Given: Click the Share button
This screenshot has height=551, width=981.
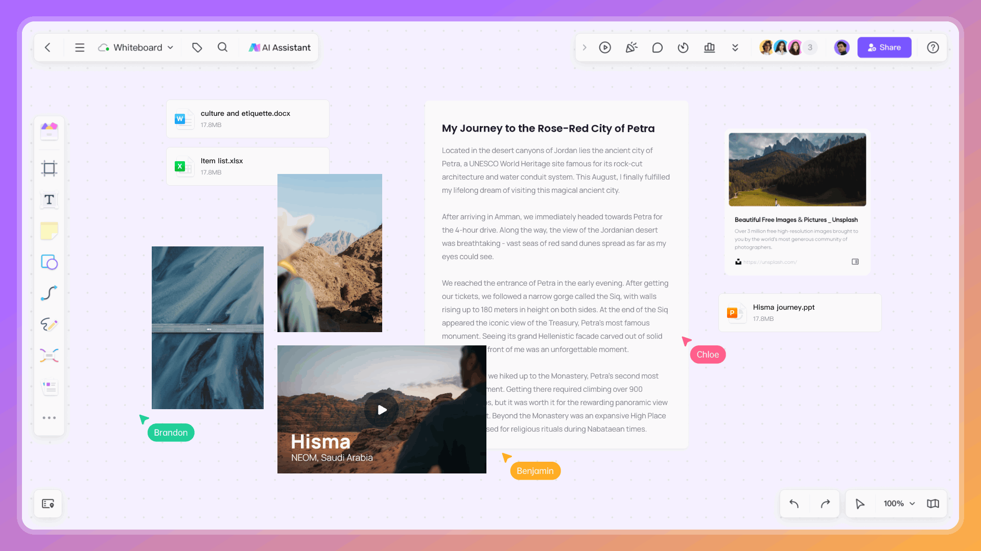Looking at the screenshot, I should tap(884, 47).
